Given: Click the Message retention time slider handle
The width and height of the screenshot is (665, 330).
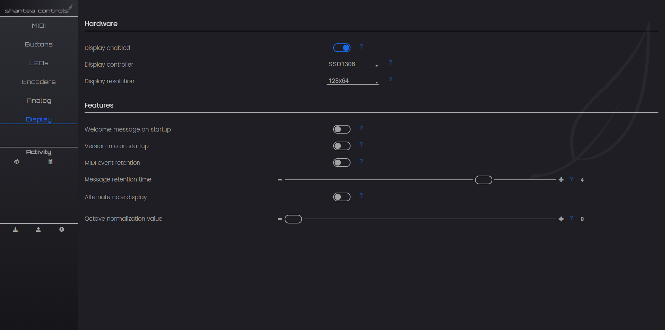Looking at the screenshot, I should 484,180.
